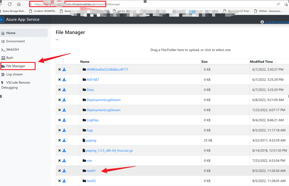289x186 pixels.
Task: Click the browser address bar
Action: pyautogui.click(x=155, y=4)
